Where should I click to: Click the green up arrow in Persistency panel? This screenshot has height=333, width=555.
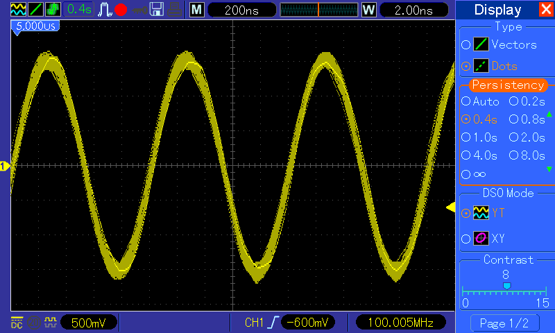(549, 114)
